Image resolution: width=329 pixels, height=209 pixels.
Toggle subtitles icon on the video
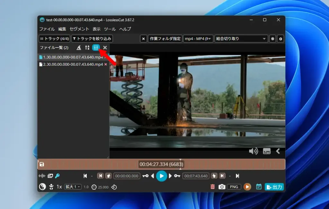click(267, 151)
